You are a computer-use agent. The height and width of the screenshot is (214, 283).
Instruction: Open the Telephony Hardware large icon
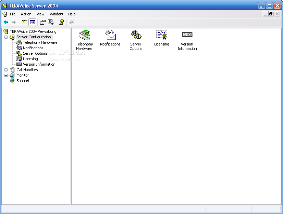(x=84, y=35)
